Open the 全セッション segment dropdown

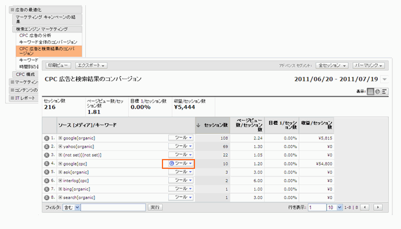332,65
